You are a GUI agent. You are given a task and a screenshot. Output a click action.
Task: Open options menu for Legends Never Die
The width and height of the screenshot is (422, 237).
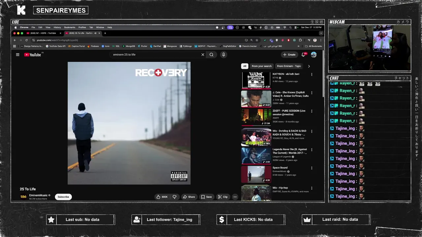312,150
